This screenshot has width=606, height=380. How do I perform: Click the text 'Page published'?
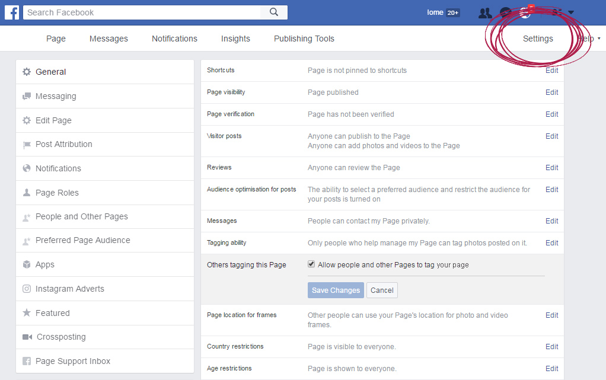(x=333, y=92)
